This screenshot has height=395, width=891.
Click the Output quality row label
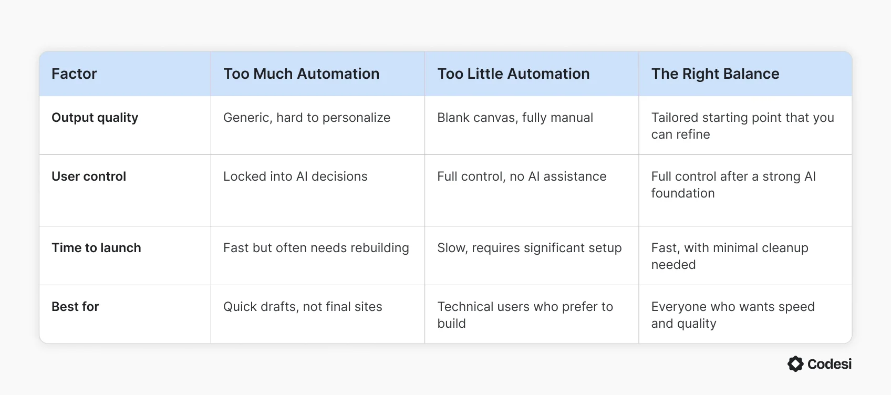tap(95, 118)
